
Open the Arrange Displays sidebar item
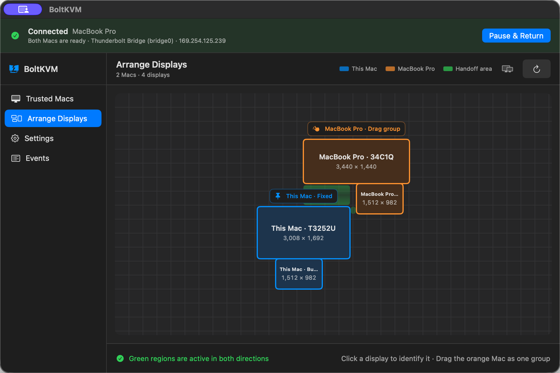point(53,118)
